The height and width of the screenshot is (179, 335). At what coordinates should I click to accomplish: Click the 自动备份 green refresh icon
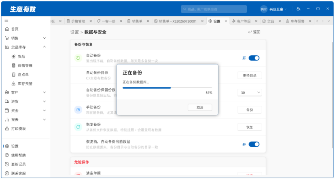click(x=78, y=58)
